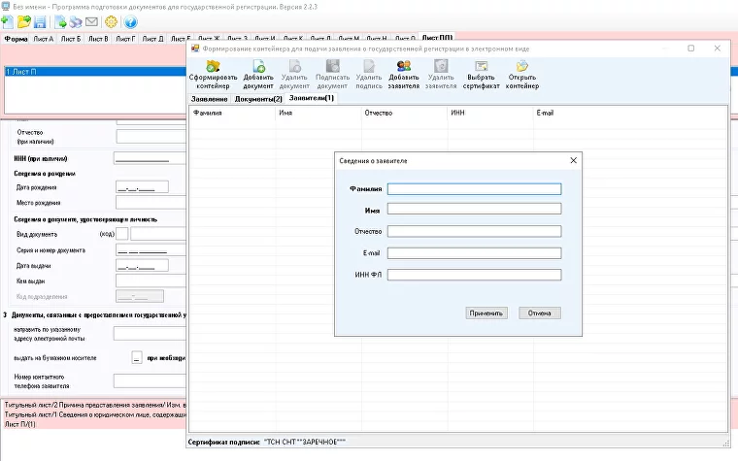Click the E-mail input field in dialog

(x=474, y=252)
